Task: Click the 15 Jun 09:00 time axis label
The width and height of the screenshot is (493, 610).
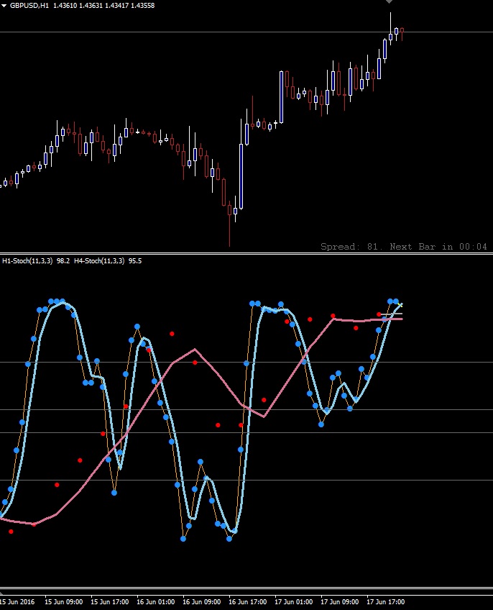Action: pyautogui.click(x=63, y=602)
